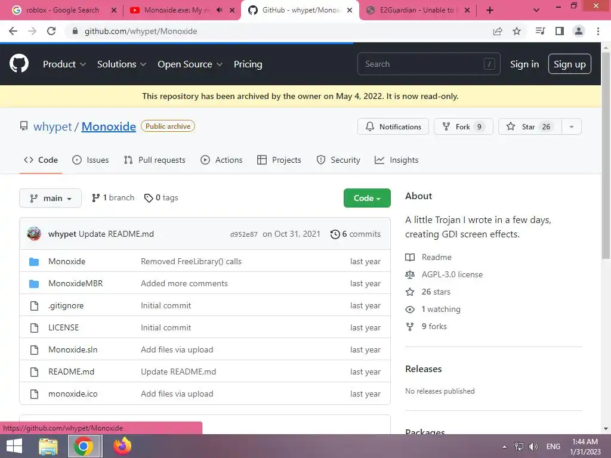Launch Firefox from the taskbar
Screen dimensions: 611x458
(x=122, y=446)
